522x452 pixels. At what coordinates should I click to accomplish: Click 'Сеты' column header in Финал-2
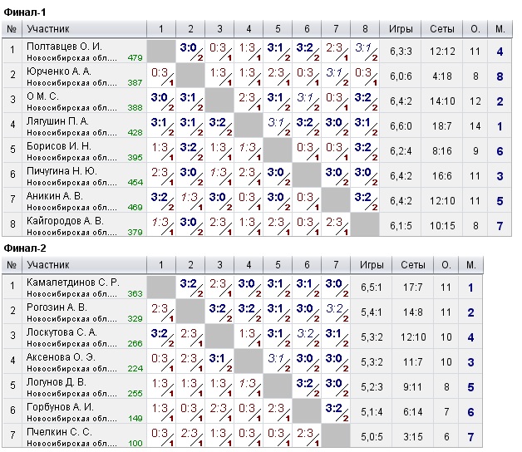click(x=413, y=265)
